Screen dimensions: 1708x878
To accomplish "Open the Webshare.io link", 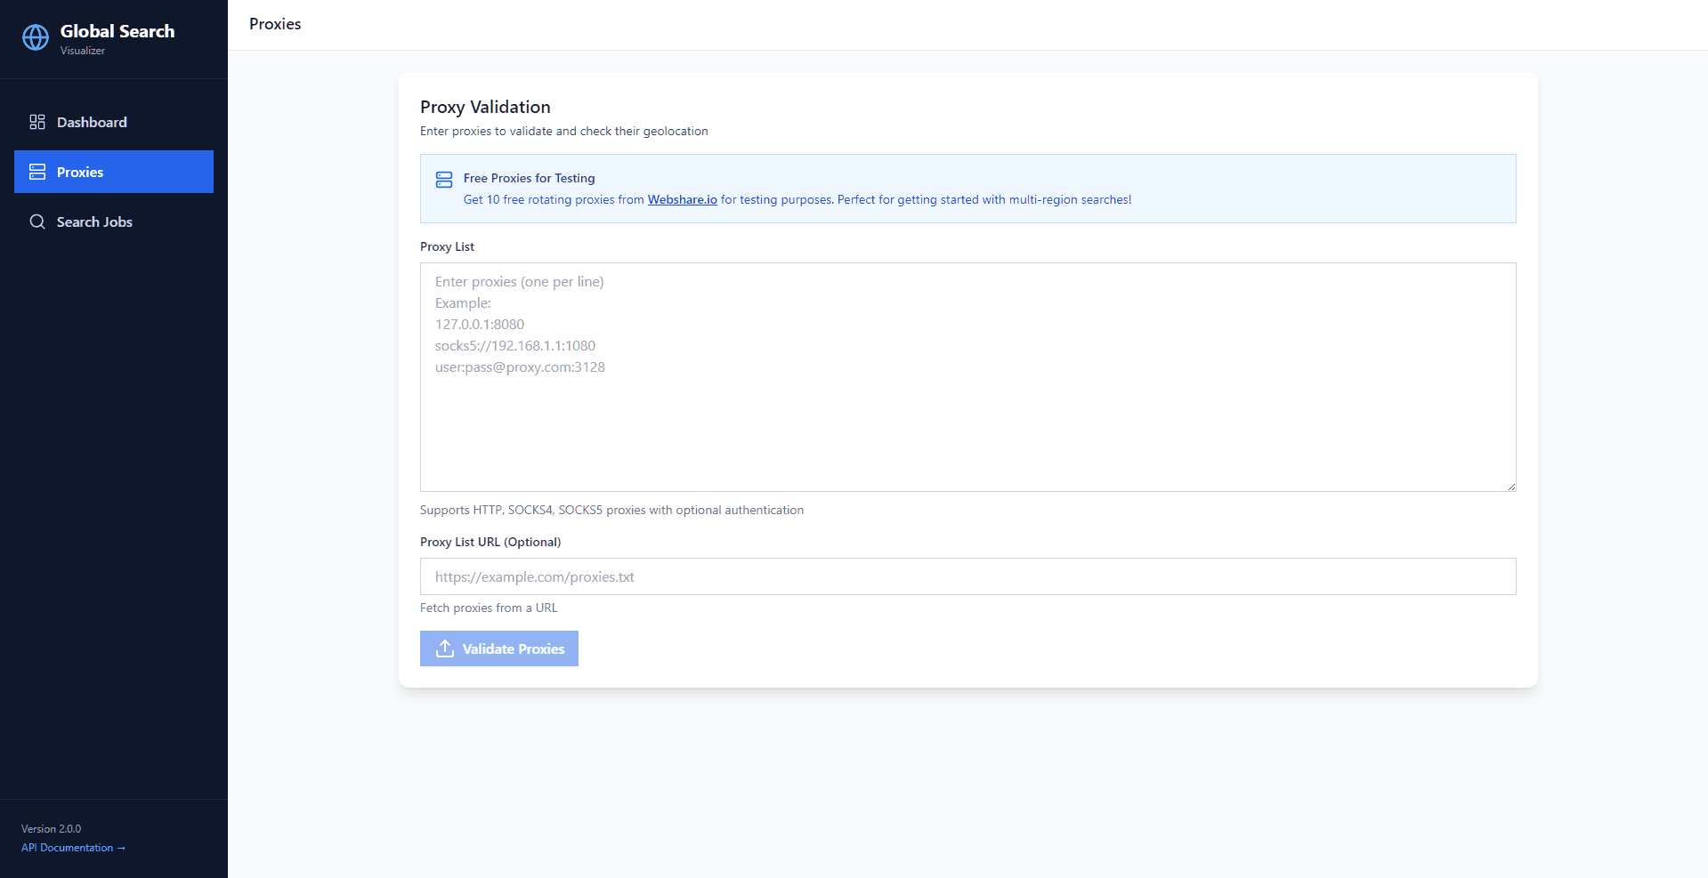I will [x=682, y=199].
